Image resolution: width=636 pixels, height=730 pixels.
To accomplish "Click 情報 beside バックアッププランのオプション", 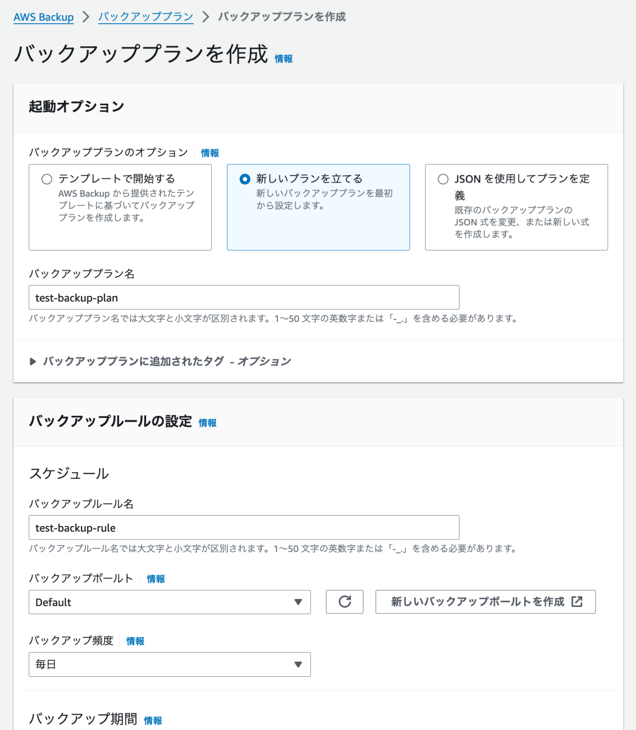I will point(209,153).
